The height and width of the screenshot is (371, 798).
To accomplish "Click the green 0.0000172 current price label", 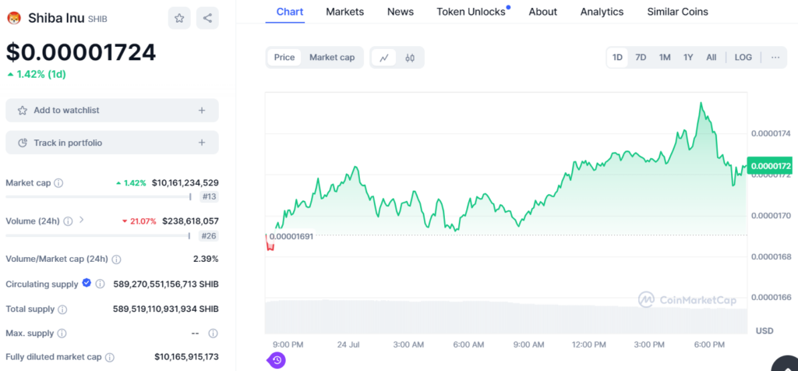I will 769,166.
